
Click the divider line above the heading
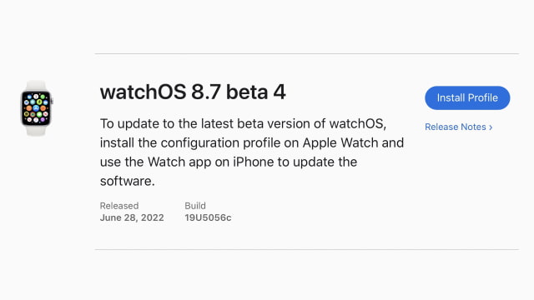coord(307,53)
